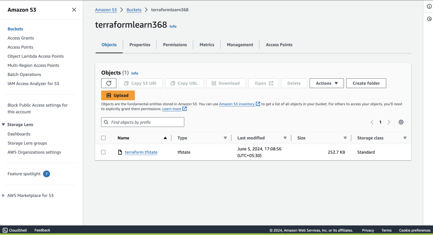This screenshot has height=235, width=433.
Task: Focus the Find objects by prefix field
Action: [x=146, y=122]
